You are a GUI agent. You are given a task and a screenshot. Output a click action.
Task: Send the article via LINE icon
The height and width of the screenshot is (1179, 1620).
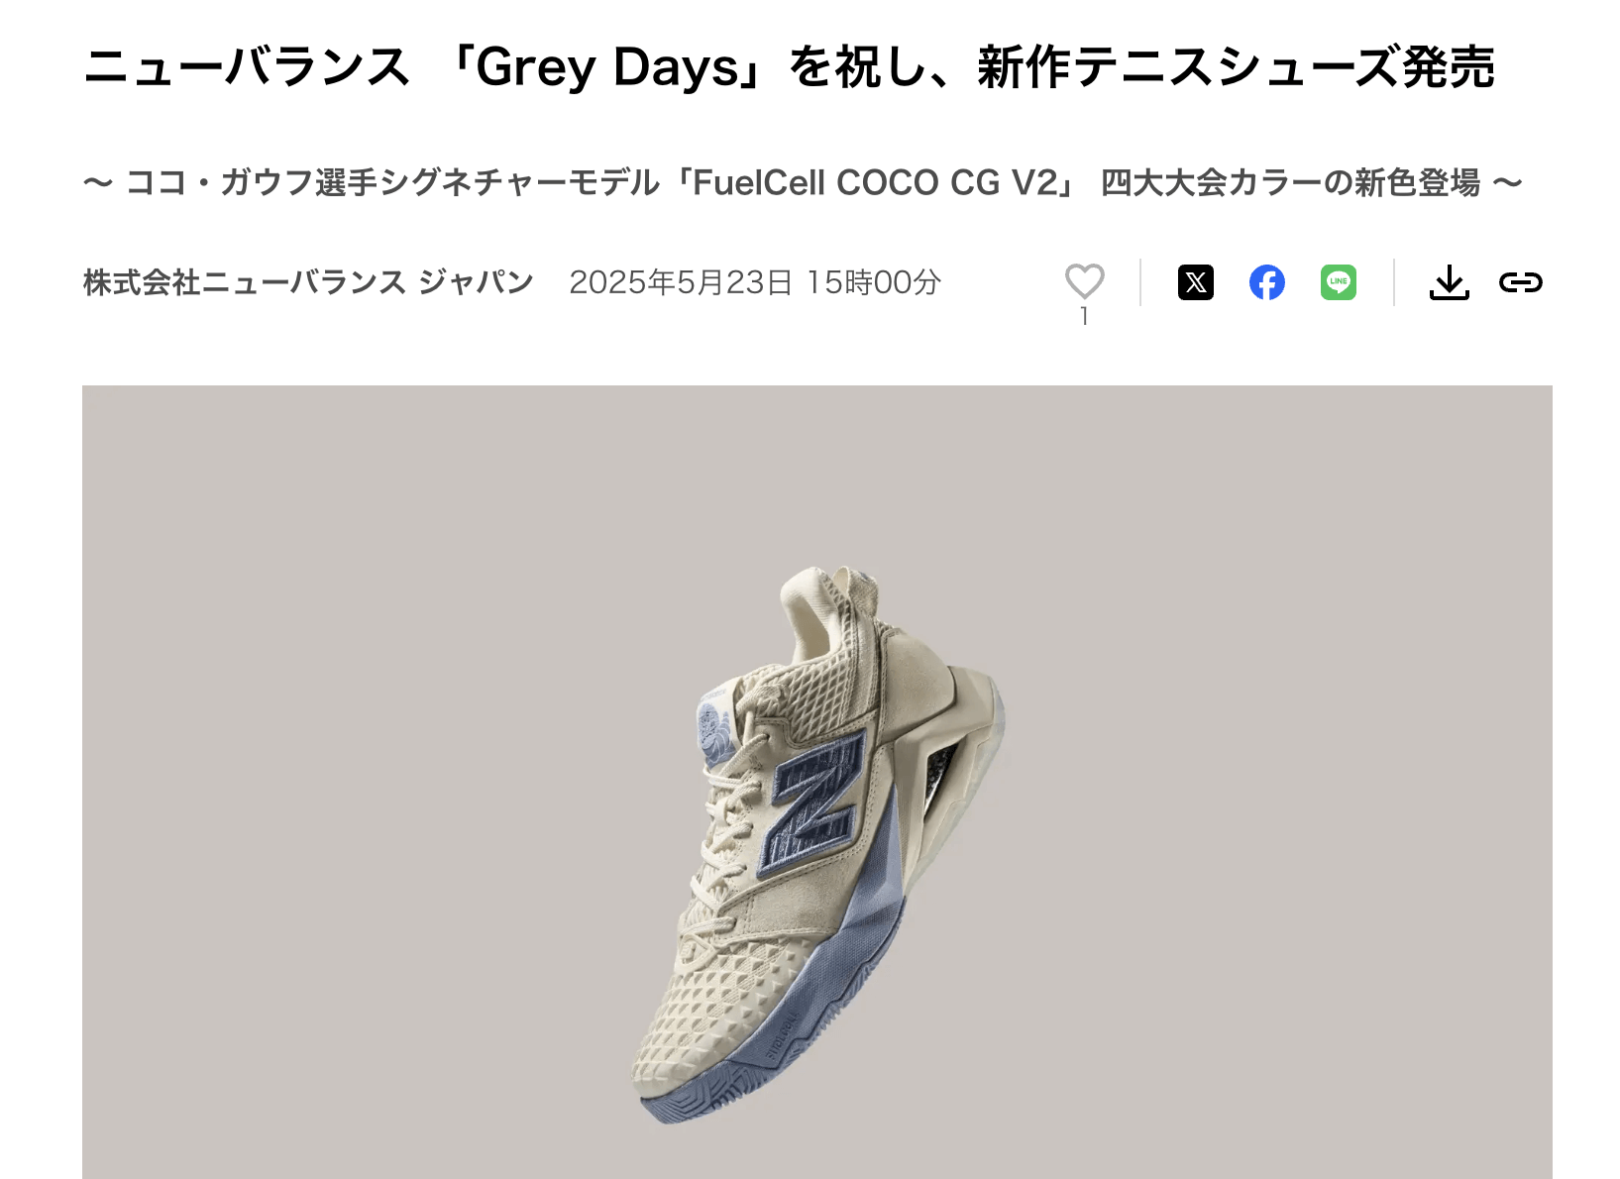point(1338,282)
